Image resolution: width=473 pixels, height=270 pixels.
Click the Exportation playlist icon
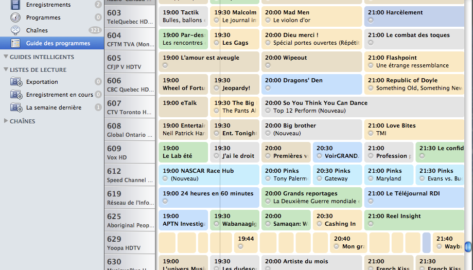pos(16,82)
